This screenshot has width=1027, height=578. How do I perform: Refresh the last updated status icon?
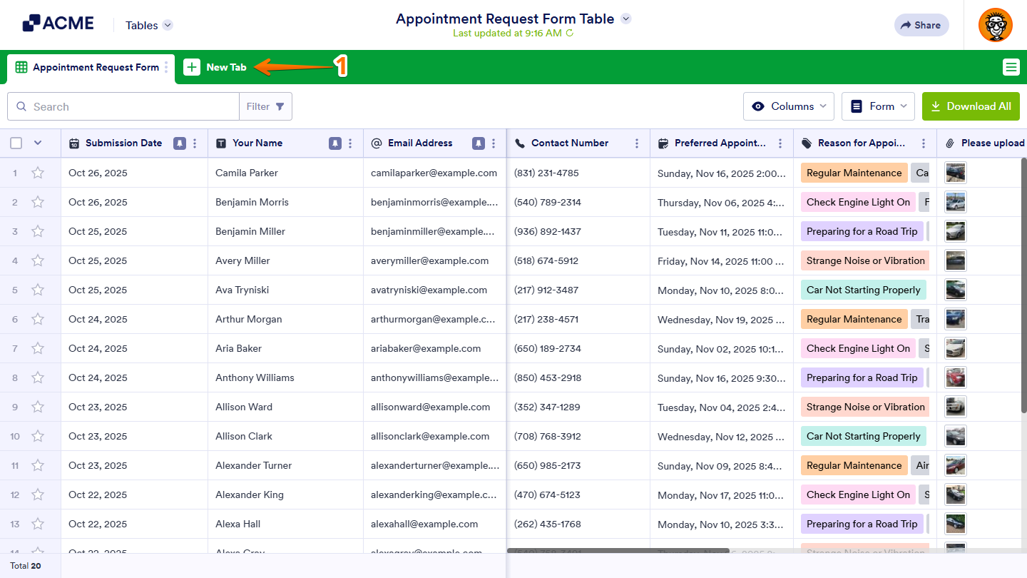(570, 33)
